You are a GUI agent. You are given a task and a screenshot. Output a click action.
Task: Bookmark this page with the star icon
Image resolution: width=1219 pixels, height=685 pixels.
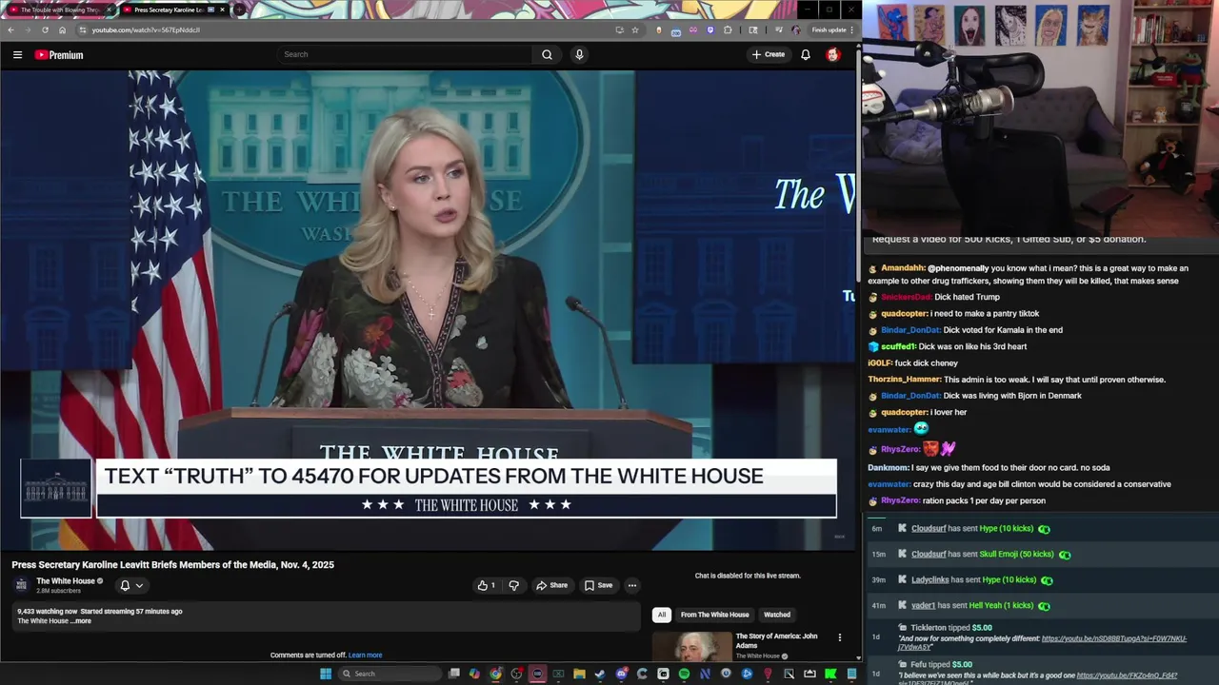tap(635, 29)
